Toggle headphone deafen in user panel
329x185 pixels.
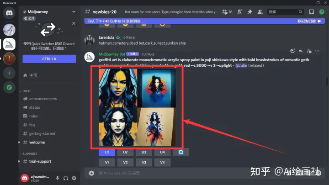(66, 178)
